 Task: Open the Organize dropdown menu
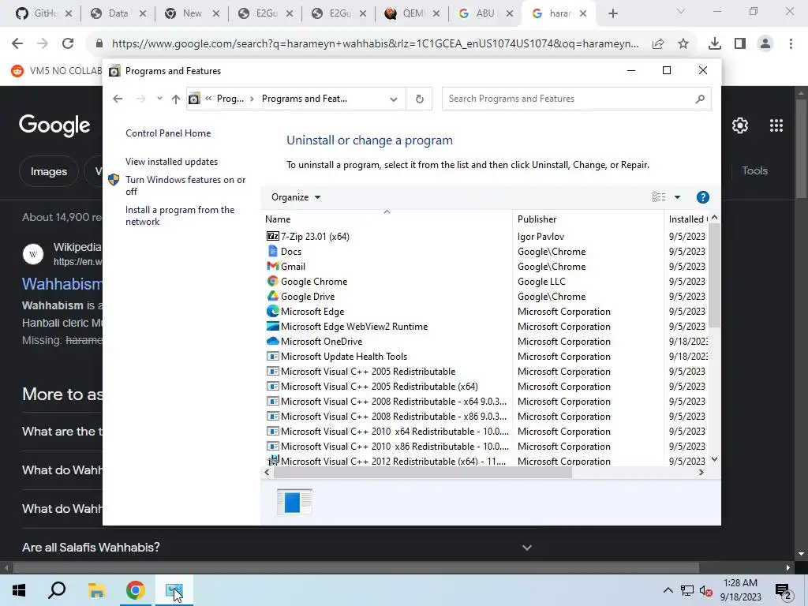[x=296, y=196]
